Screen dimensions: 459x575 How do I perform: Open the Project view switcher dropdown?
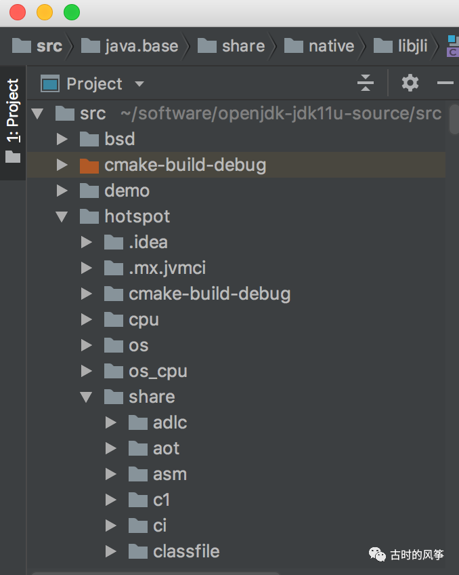click(139, 83)
